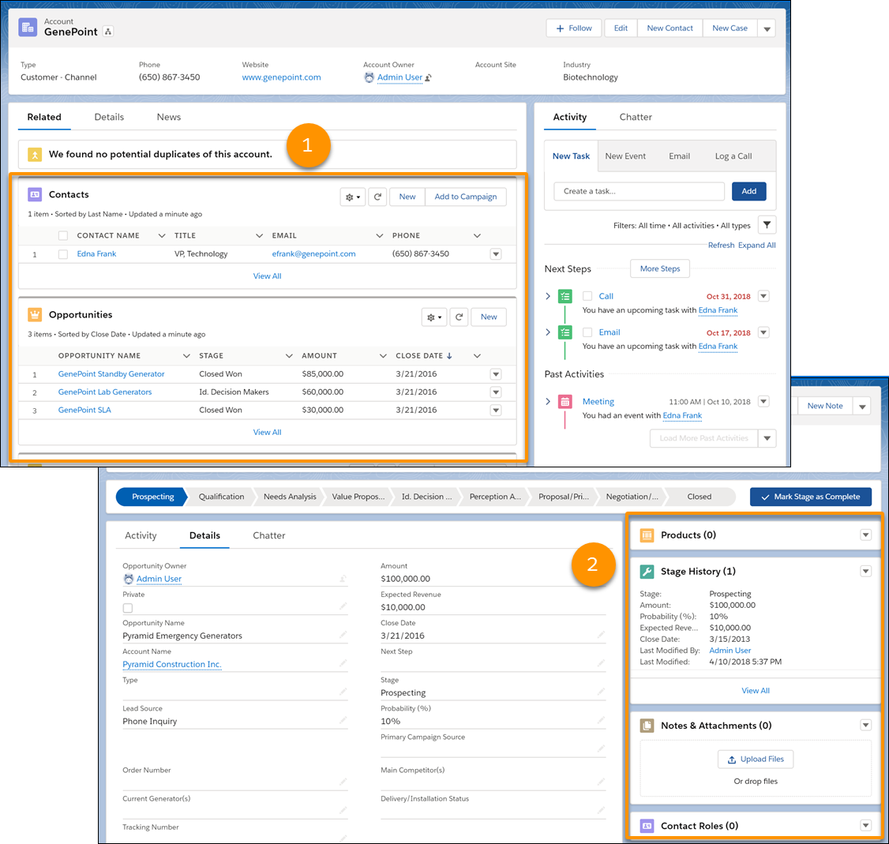The image size is (889, 844).
Task: Open the Pyramid Construction Inc. account link
Action: point(172,664)
